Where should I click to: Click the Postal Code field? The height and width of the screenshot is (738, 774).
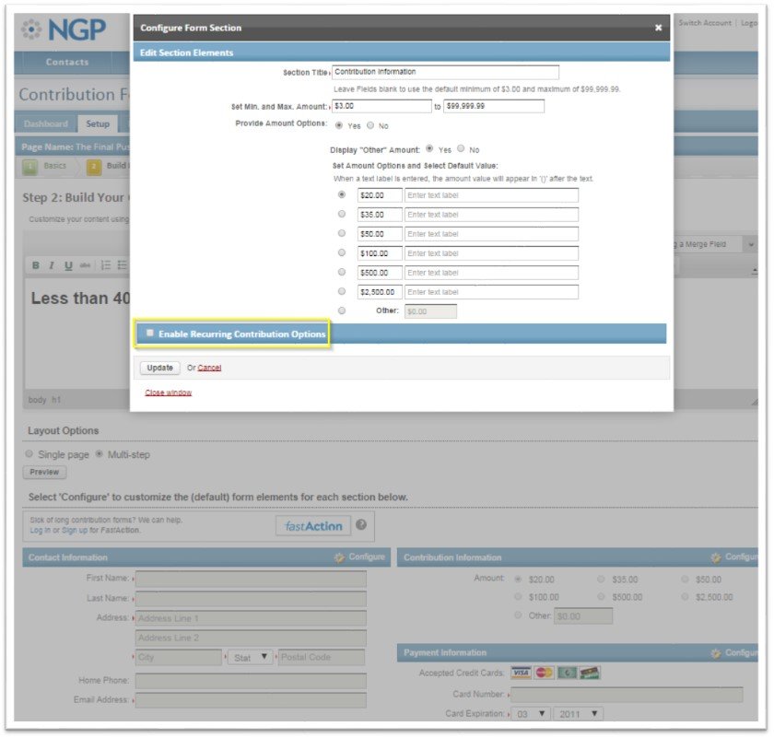coord(322,658)
